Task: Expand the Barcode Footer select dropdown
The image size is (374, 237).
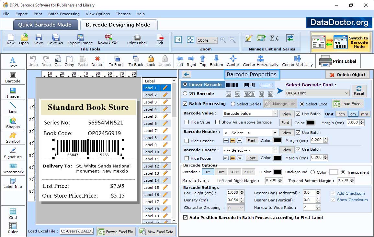Action: [275, 150]
